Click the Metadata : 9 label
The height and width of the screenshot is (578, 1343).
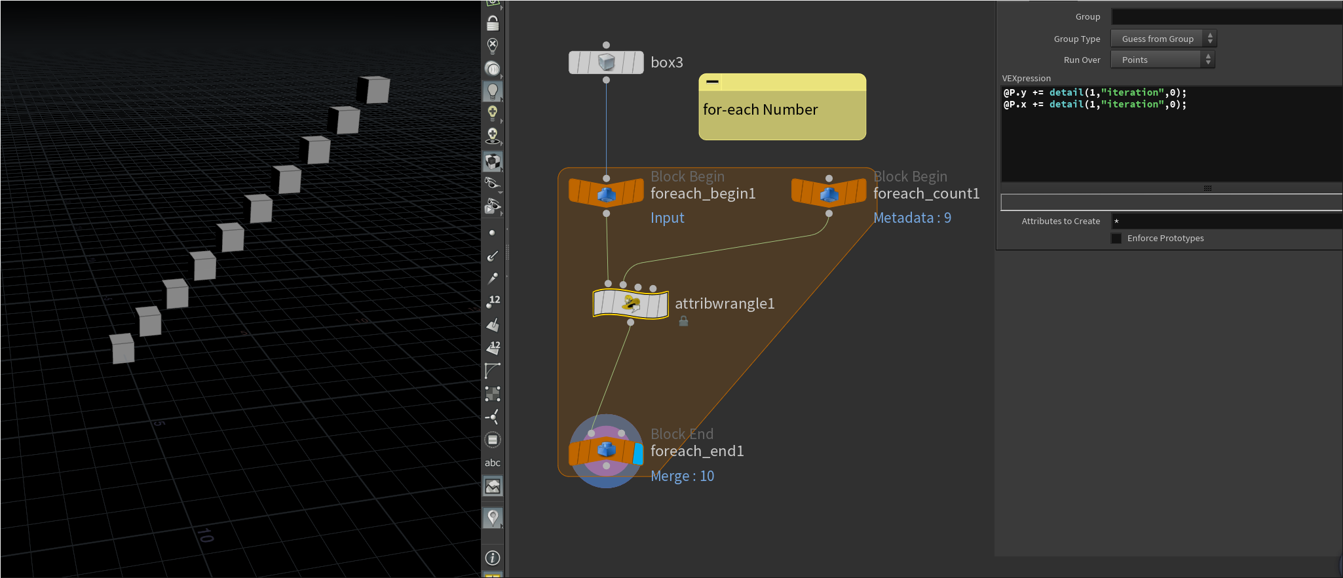coord(912,218)
